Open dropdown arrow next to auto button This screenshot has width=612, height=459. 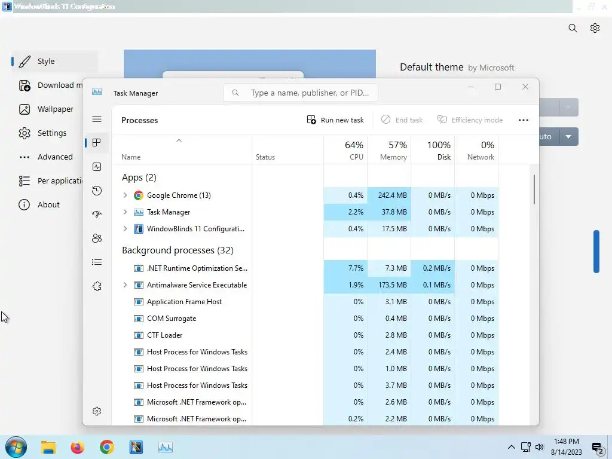coord(569,137)
